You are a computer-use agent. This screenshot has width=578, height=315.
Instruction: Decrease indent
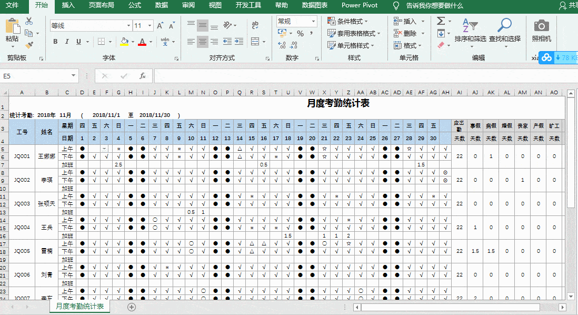coord(227,42)
